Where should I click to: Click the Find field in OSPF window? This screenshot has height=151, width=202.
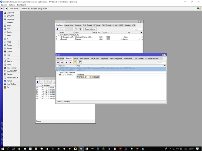161,63
